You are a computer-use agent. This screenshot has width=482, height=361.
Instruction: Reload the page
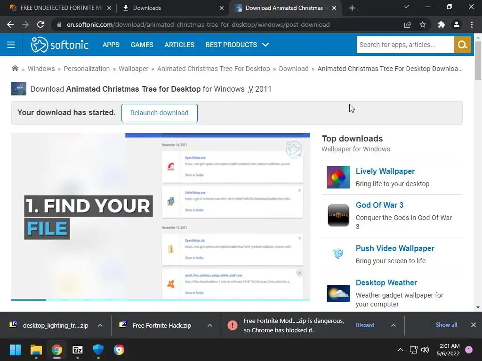pyautogui.click(x=40, y=24)
